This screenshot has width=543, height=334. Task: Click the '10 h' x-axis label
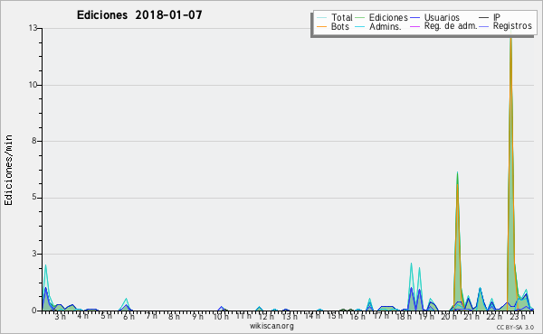coord(221,316)
